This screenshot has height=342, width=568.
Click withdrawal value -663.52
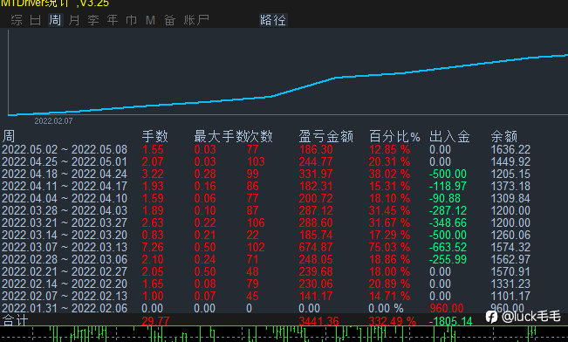click(448, 248)
